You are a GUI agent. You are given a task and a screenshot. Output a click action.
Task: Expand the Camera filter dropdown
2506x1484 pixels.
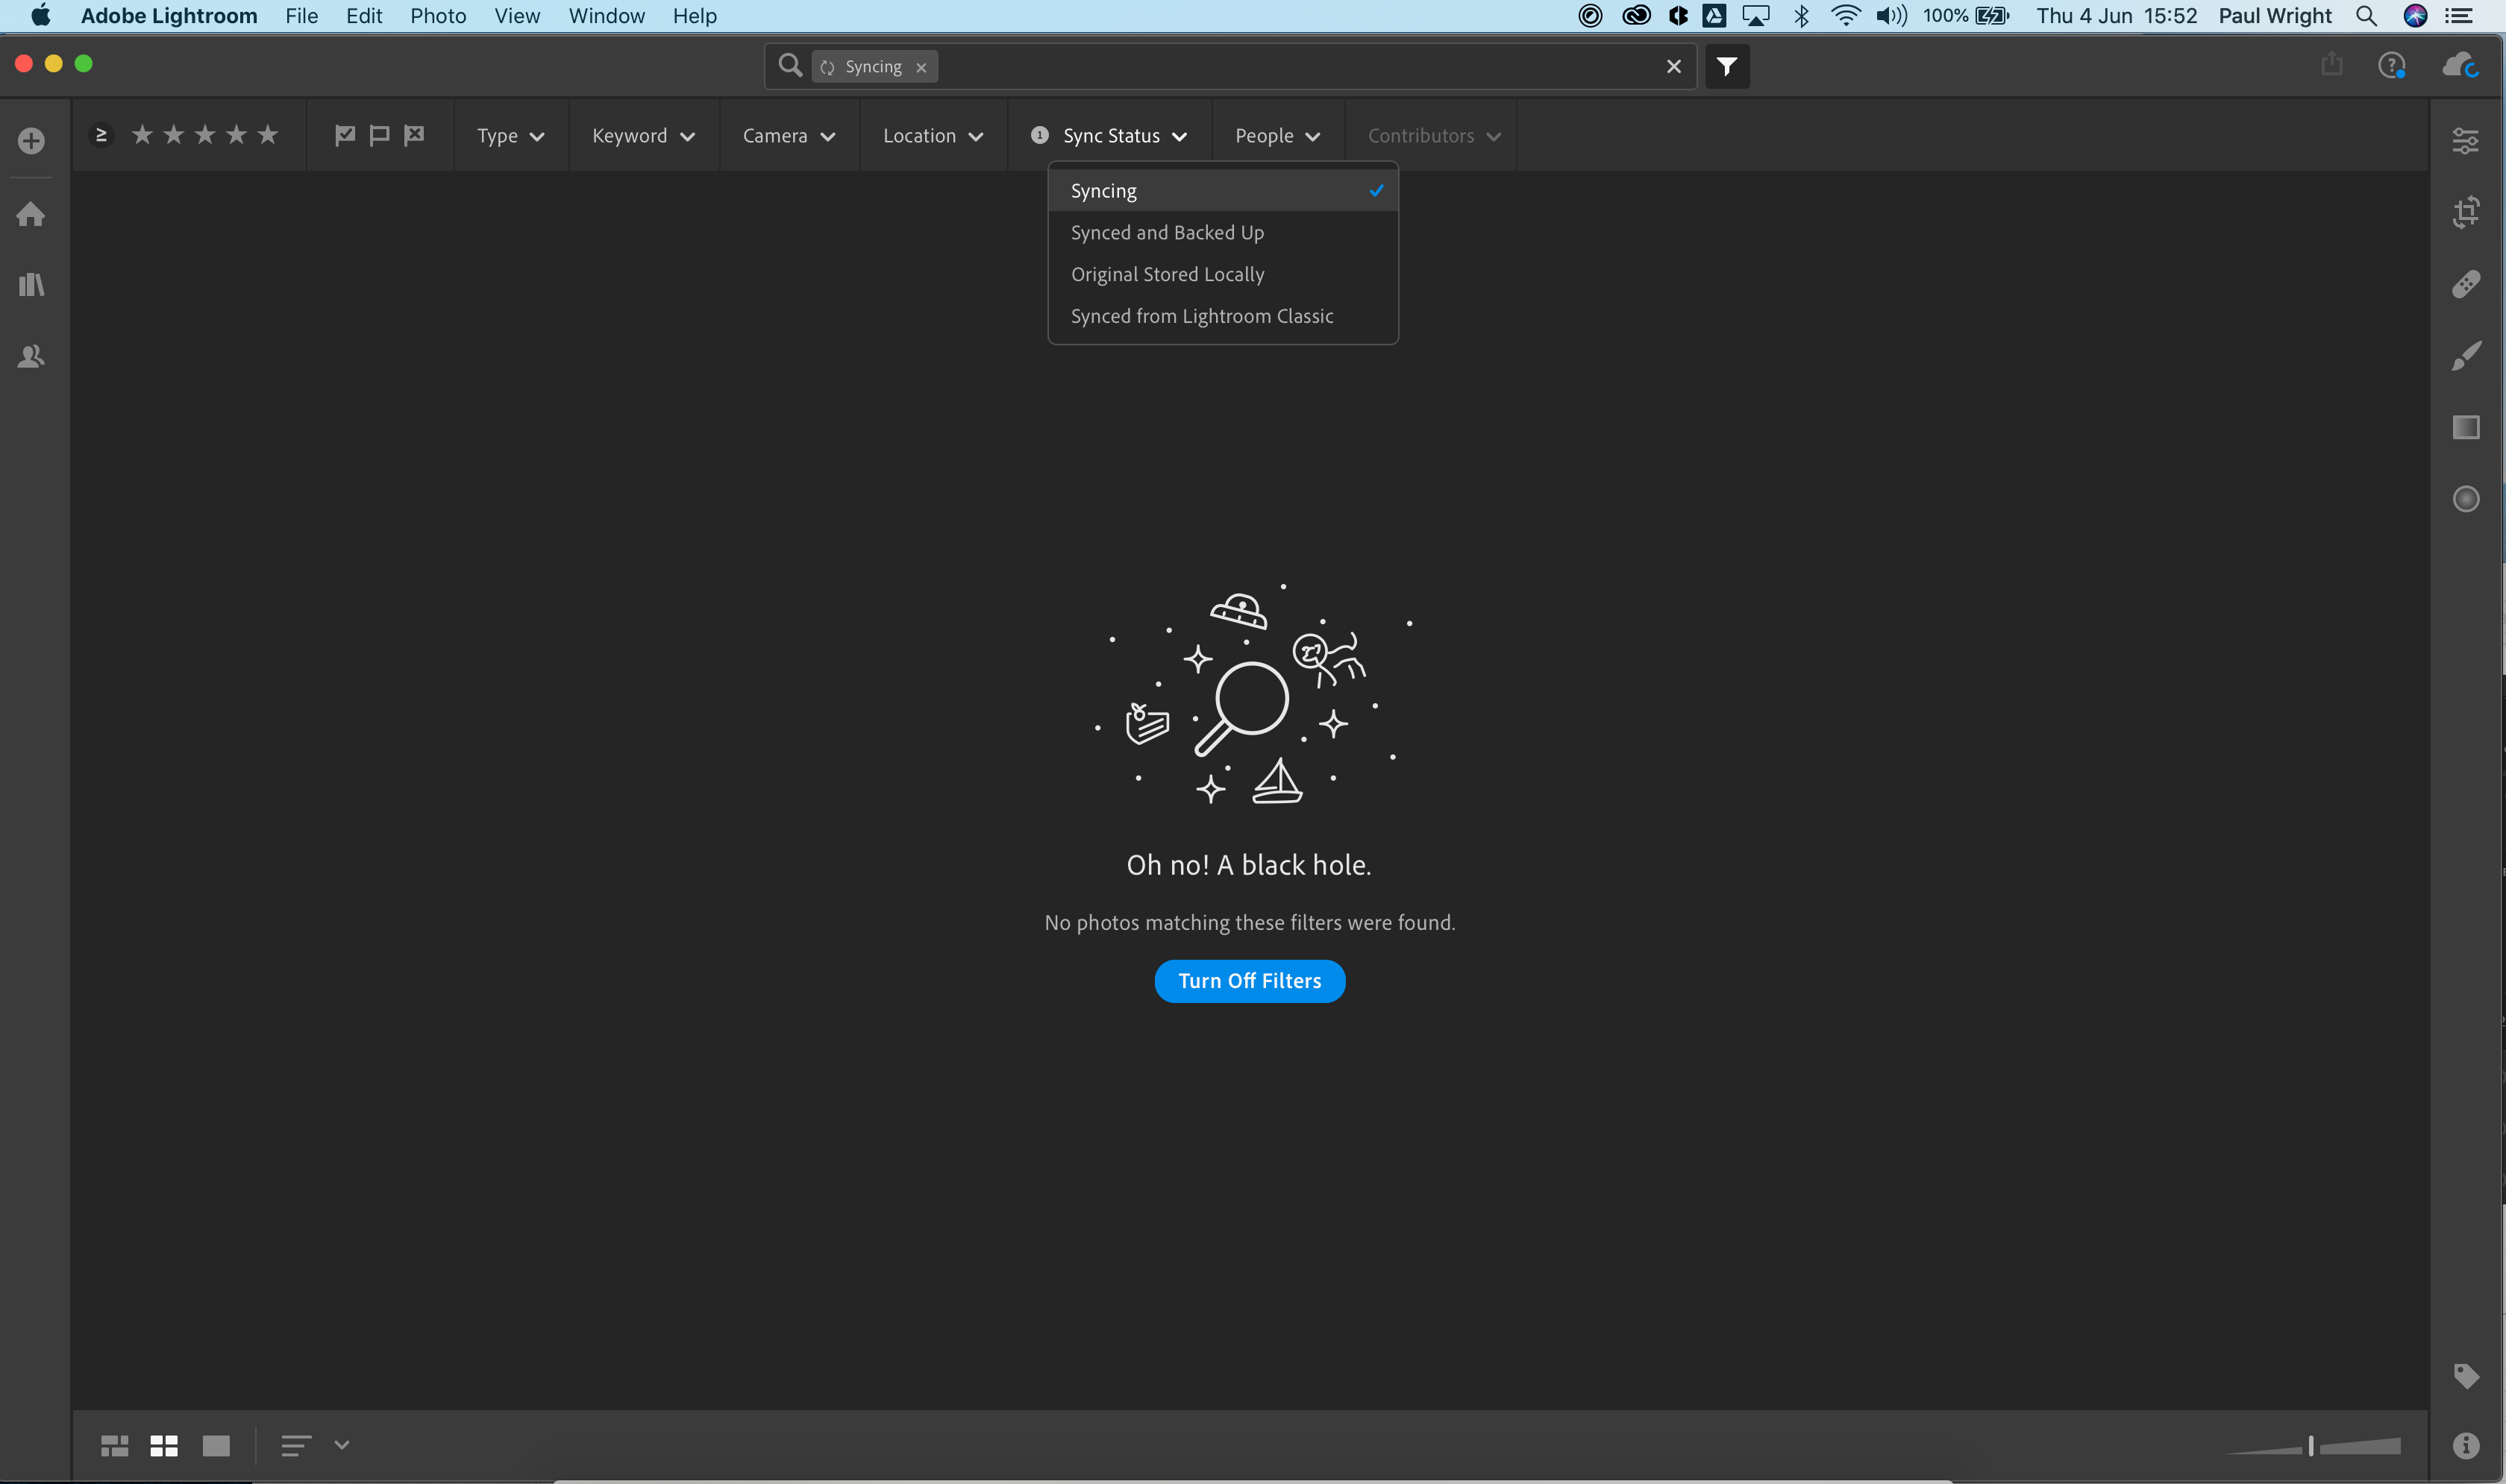(x=789, y=135)
